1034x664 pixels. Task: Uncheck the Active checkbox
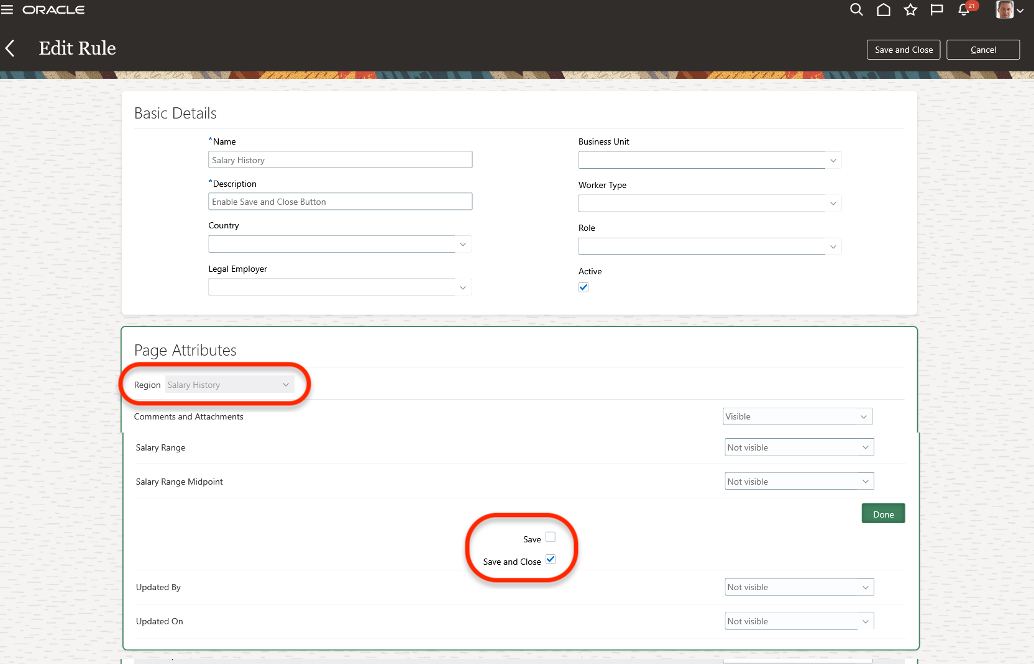point(583,287)
